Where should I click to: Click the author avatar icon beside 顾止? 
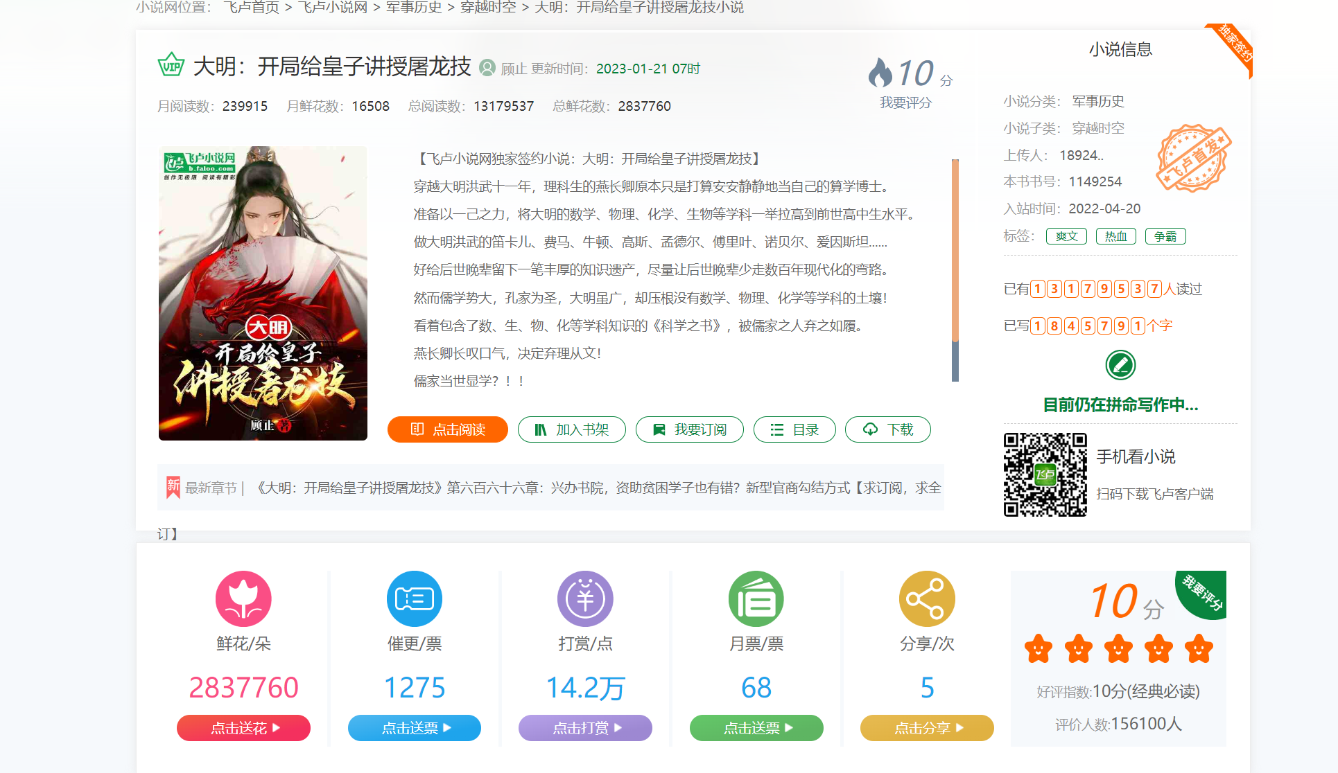(487, 68)
